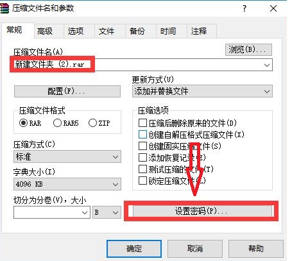Check 创建自解压格式压缩文件 option

[x=142, y=135]
